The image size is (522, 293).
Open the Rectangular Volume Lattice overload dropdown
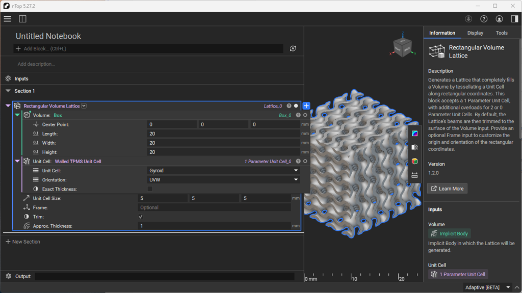pos(84,106)
